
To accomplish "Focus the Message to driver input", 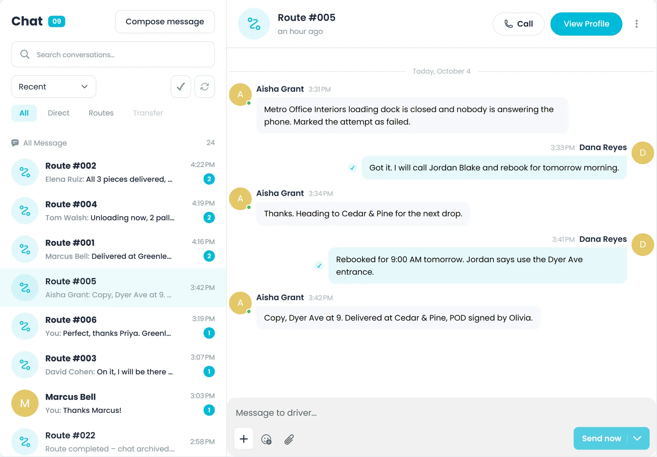I will coord(441,413).
